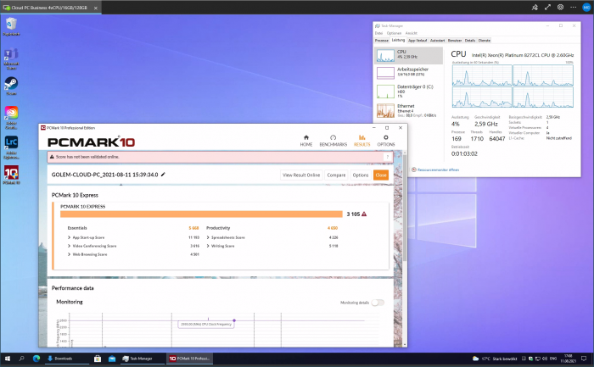Click View Result Online button
This screenshot has width=594, height=367.
[301, 175]
